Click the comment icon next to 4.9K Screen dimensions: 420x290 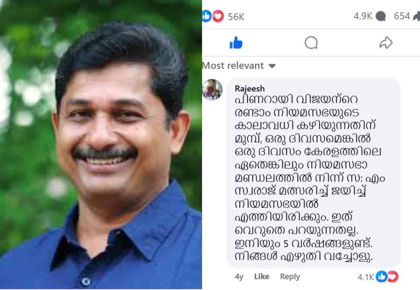click(x=381, y=16)
